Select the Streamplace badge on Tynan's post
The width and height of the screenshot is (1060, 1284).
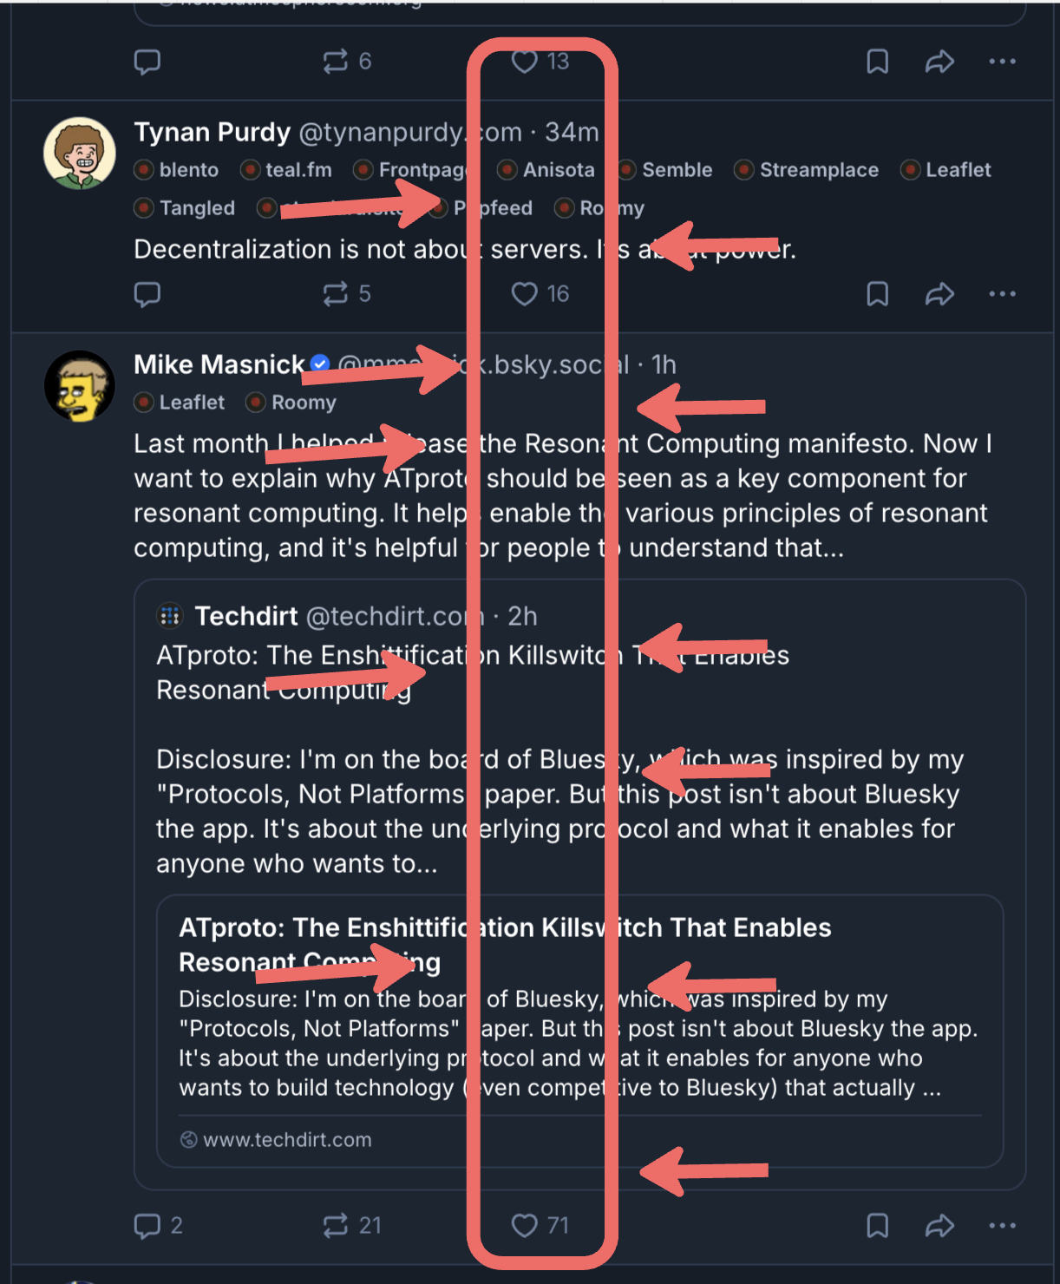[818, 170]
